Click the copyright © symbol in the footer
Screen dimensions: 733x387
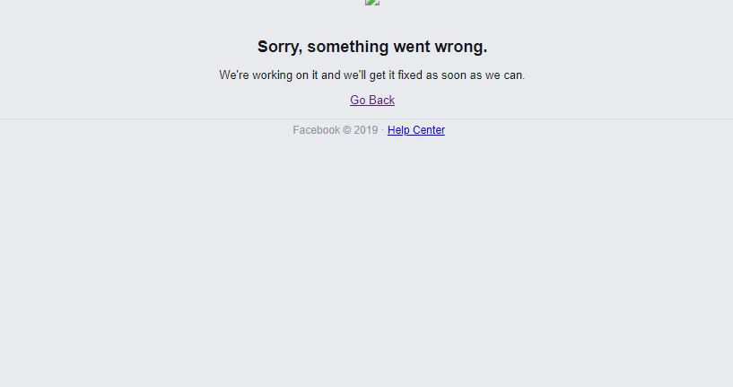347,130
